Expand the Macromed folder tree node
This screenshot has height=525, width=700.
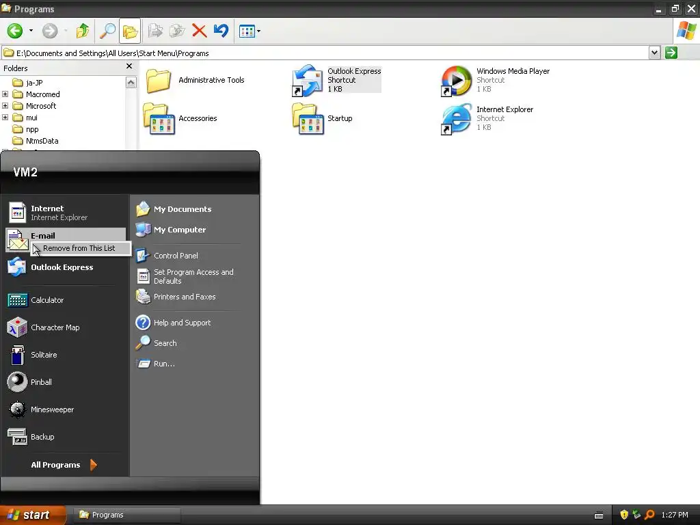point(5,94)
